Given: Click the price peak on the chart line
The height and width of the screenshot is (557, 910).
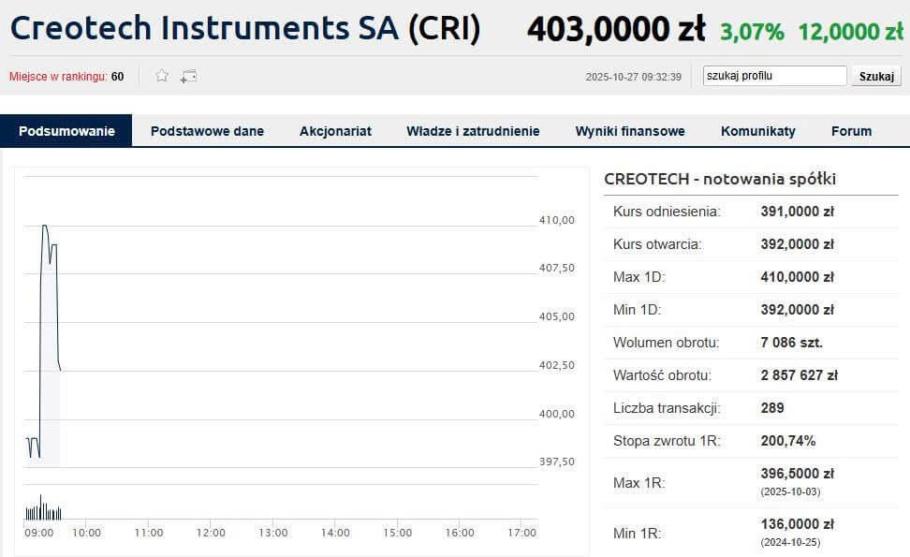Looking at the screenshot, I should click(44, 227).
